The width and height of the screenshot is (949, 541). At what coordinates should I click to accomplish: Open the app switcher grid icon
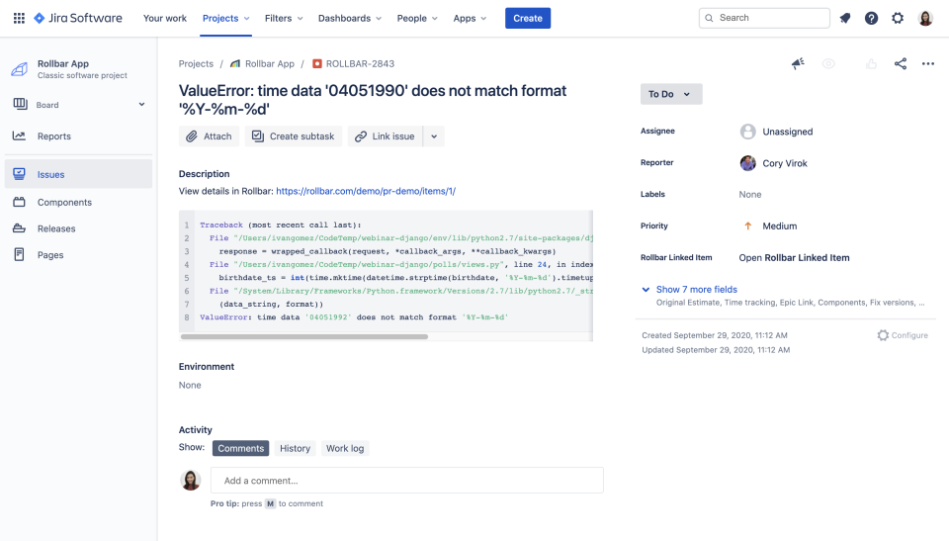pyautogui.click(x=19, y=18)
